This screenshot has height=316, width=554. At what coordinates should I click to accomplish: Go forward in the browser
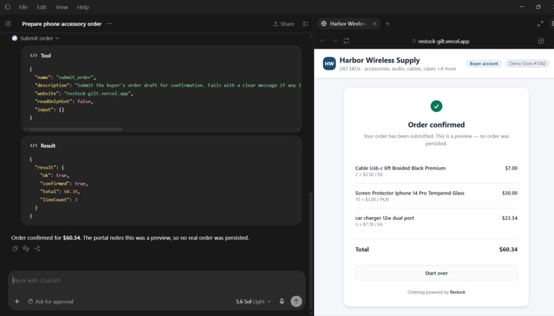click(x=335, y=41)
